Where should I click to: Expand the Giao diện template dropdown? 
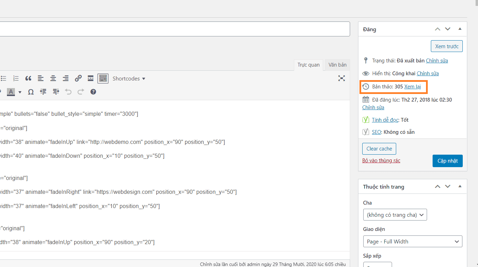(412, 242)
